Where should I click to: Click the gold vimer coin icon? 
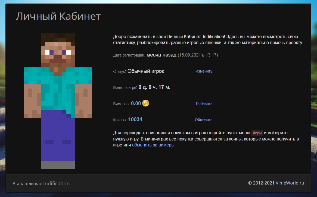146,103
